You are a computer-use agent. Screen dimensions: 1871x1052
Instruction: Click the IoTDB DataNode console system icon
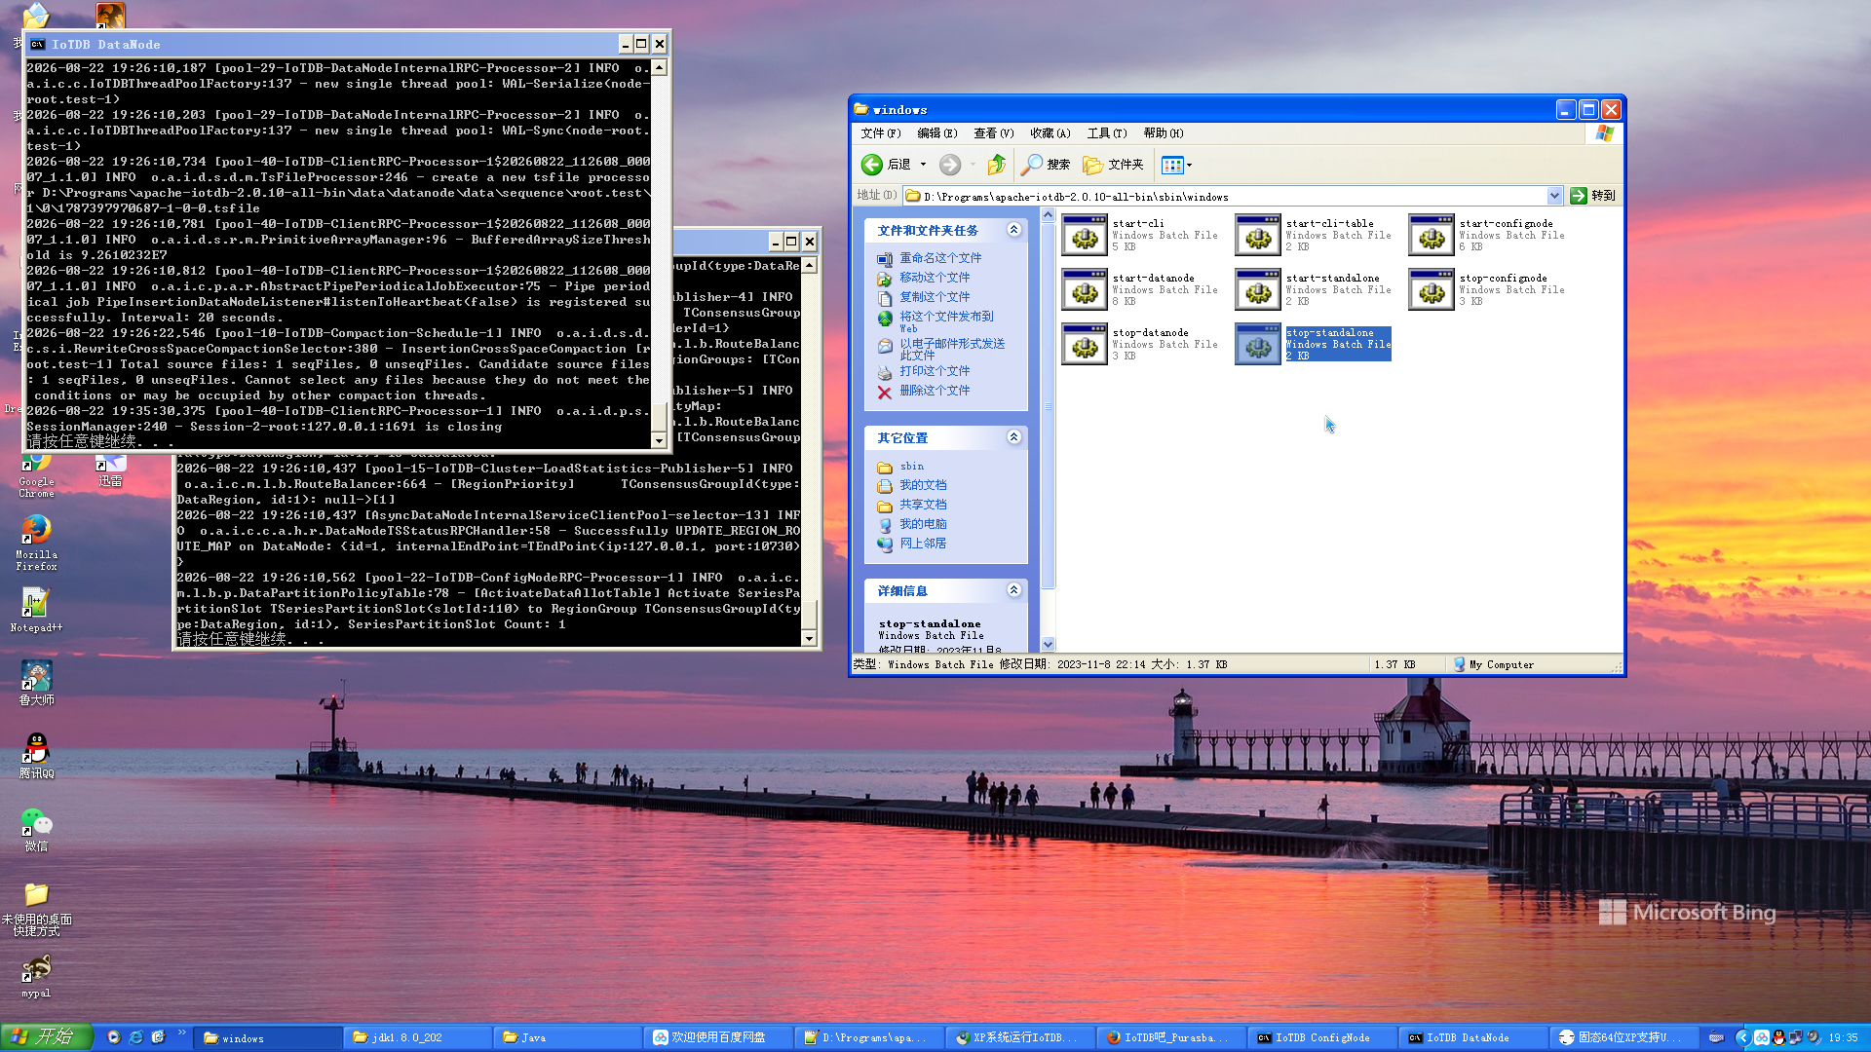point(37,44)
